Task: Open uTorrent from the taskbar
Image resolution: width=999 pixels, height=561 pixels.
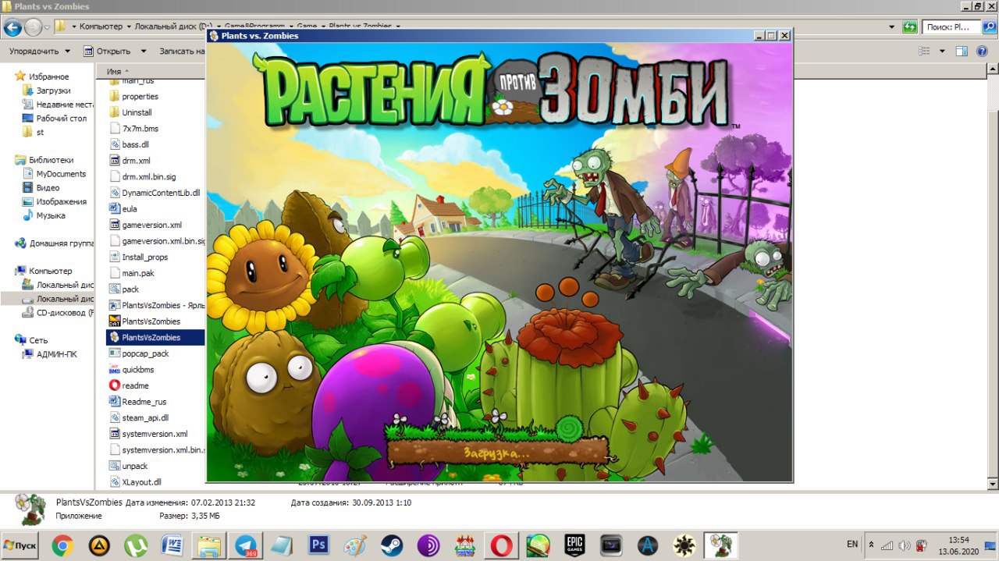Action: (135, 545)
